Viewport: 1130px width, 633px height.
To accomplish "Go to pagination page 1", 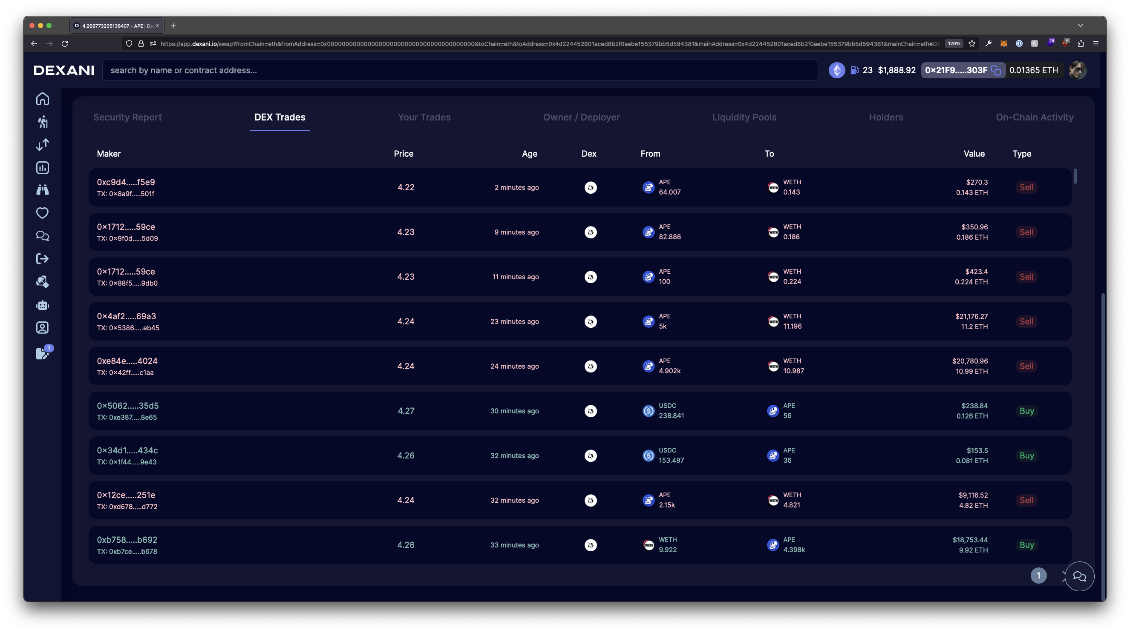I will click(x=1038, y=576).
